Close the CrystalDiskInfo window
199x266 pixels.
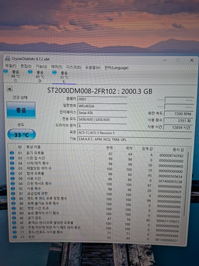coord(192,60)
